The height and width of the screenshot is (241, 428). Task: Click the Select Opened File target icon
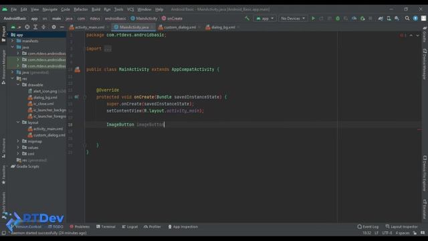27,27
